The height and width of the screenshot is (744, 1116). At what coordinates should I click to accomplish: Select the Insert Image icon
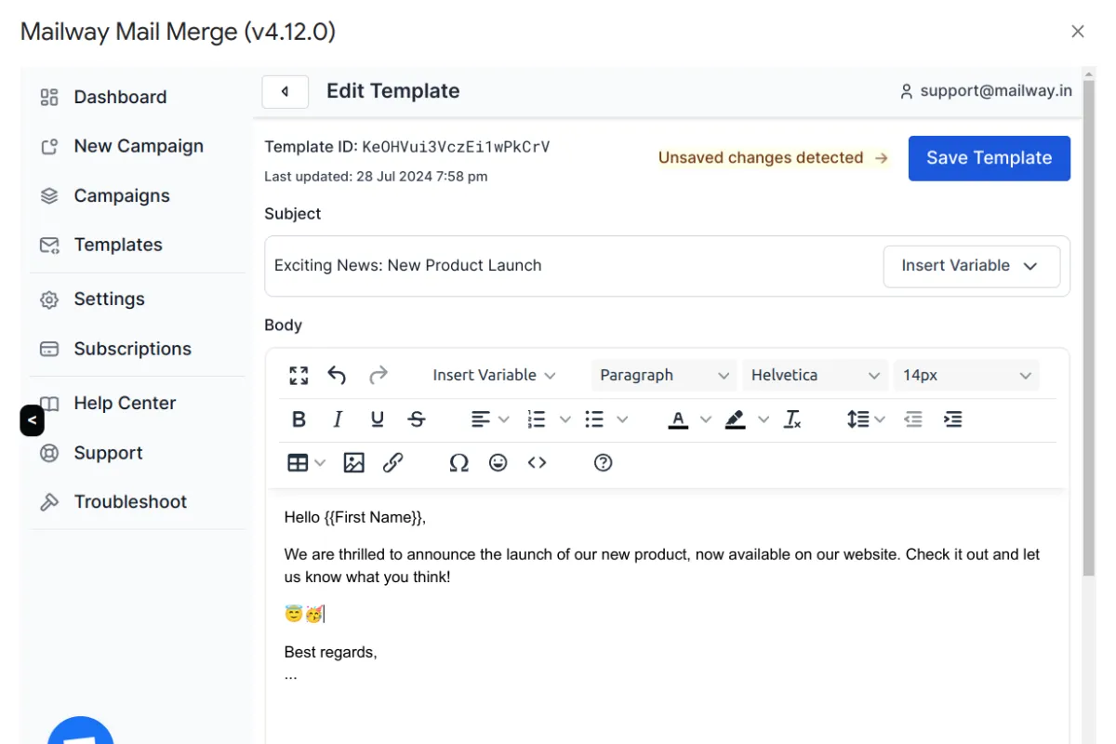click(353, 462)
